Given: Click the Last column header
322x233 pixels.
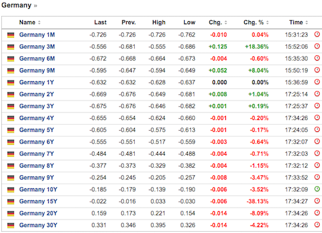Looking at the screenshot, I should (100, 22).
